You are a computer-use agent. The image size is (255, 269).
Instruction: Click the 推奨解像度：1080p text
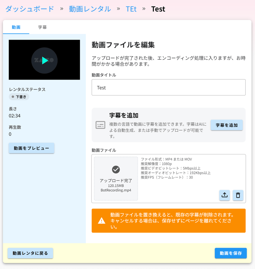[156, 164]
